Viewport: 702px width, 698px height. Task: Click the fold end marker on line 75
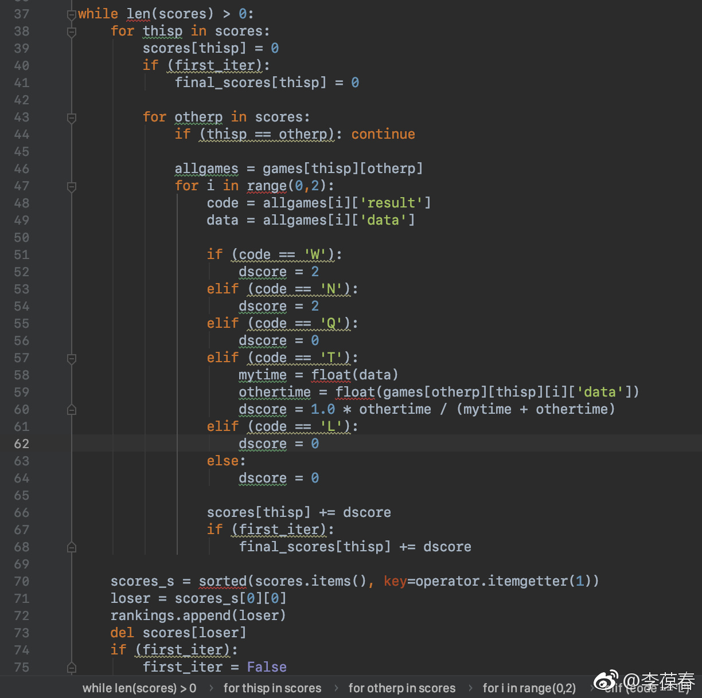[x=72, y=668]
